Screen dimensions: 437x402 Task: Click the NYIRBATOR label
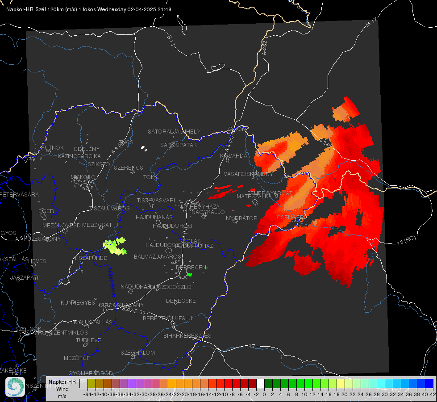pyautogui.click(x=241, y=218)
